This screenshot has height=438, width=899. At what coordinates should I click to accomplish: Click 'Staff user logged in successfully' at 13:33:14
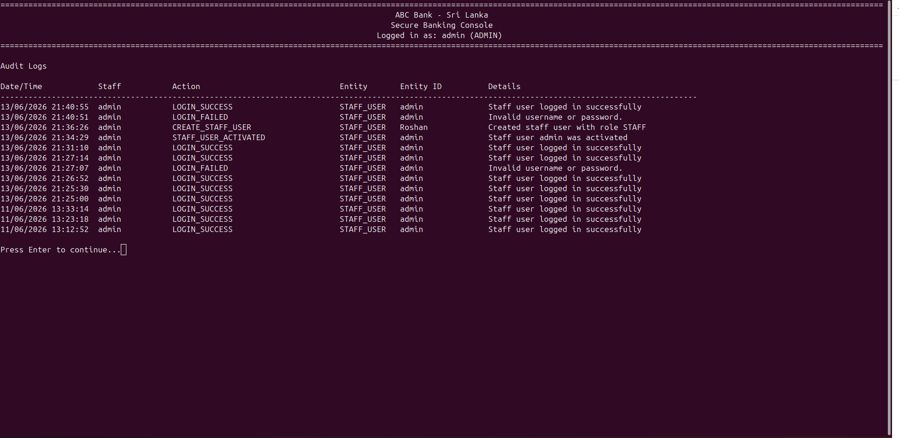[x=565, y=209]
